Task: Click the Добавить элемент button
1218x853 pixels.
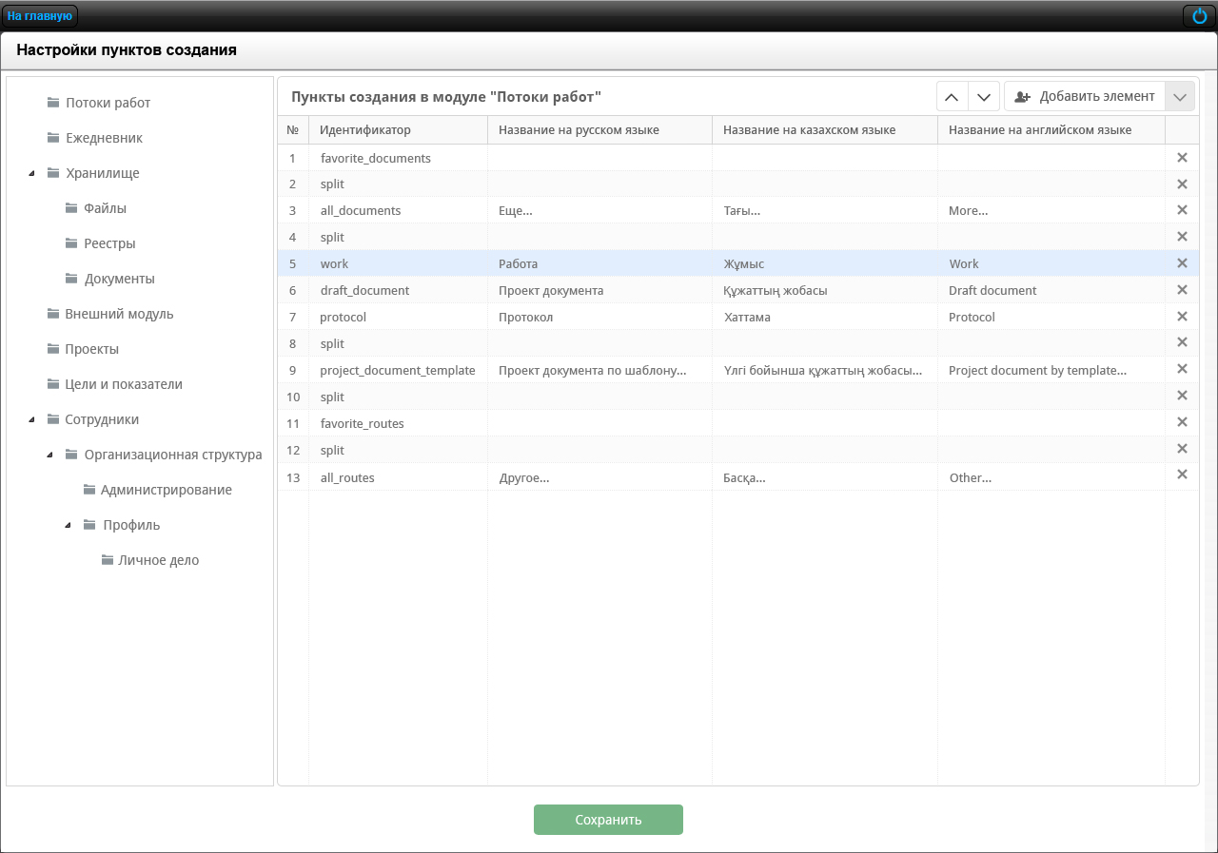Action: point(1085,96)
